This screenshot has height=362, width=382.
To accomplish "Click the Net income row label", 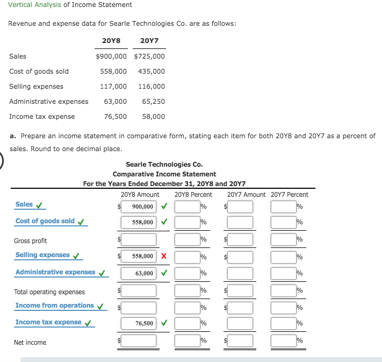I will [30, 343].
